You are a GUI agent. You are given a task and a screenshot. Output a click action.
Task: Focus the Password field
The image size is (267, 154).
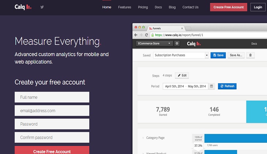[x=52, y=124]
